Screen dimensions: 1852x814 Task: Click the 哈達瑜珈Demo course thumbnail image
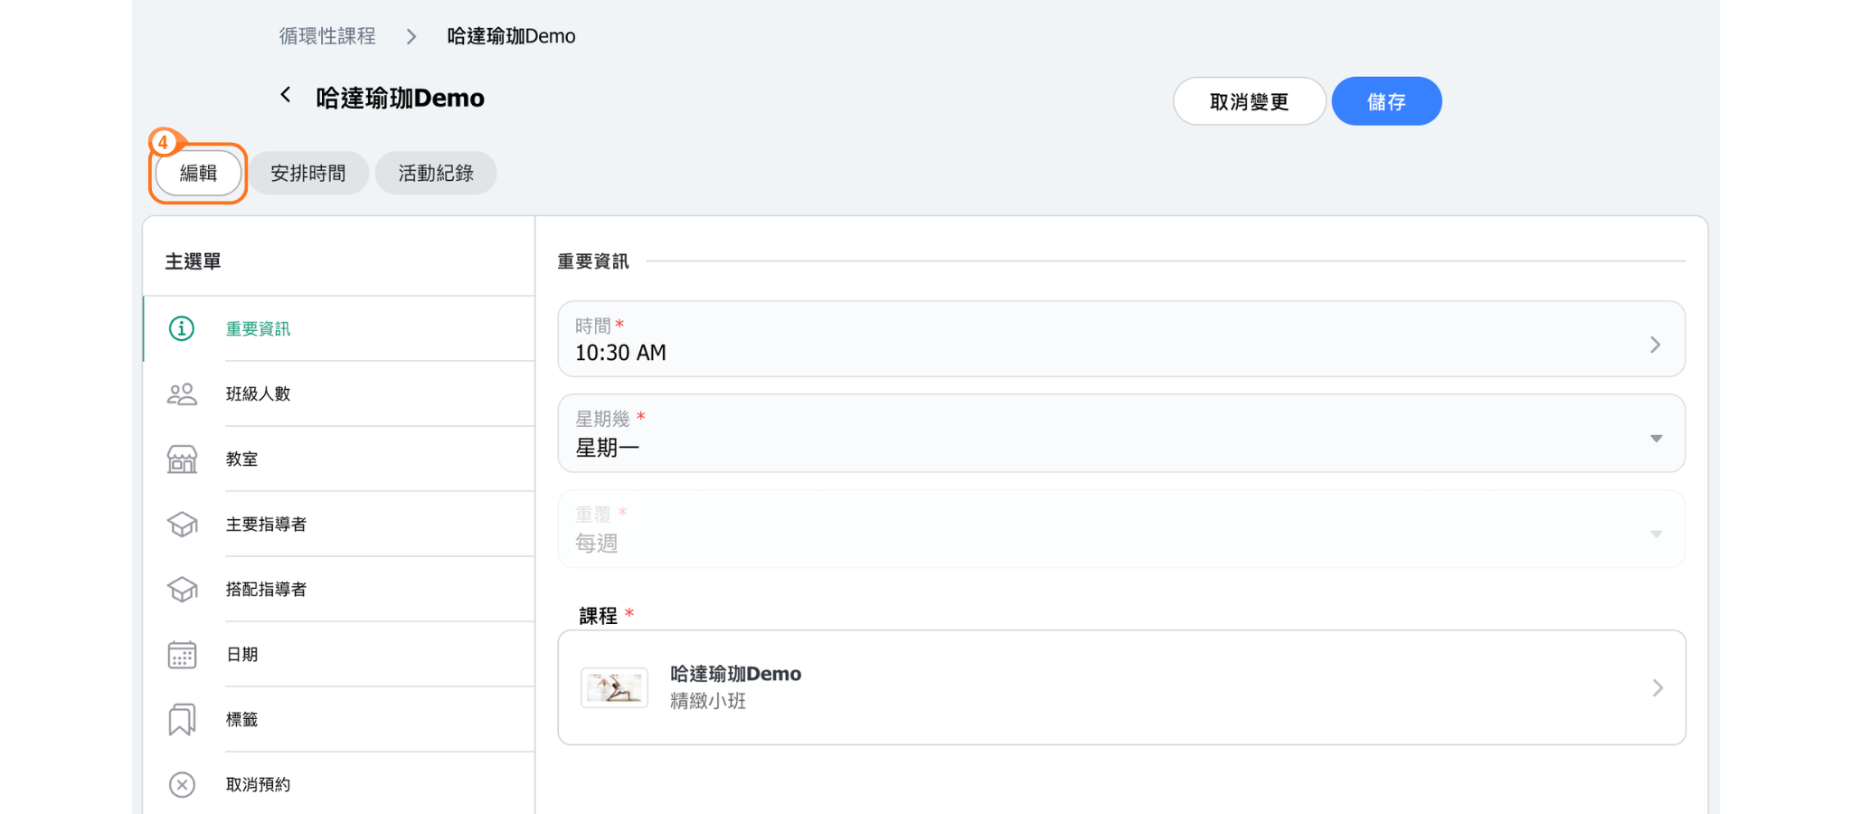[x=614, y=688]
